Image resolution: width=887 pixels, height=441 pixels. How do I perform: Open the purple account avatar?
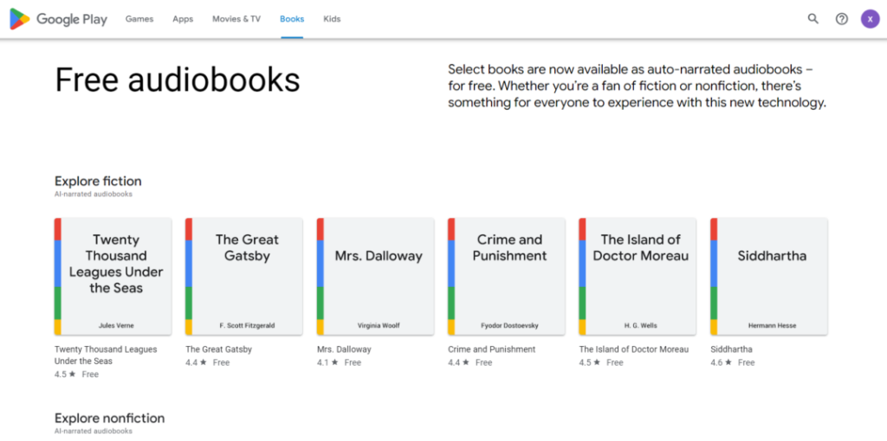click(870, 19)
